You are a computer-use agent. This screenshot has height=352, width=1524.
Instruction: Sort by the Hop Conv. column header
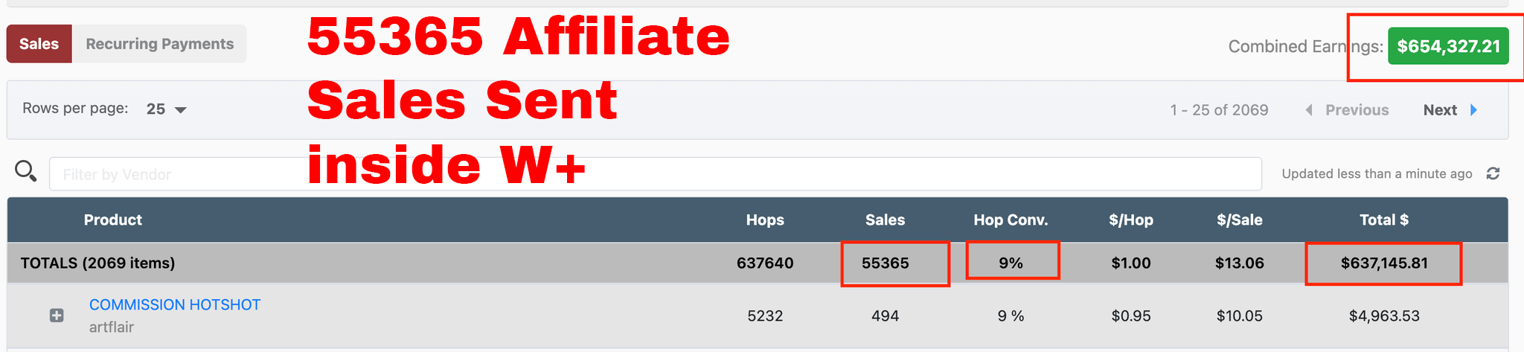pyautogui.click(x=1011, y=220)
